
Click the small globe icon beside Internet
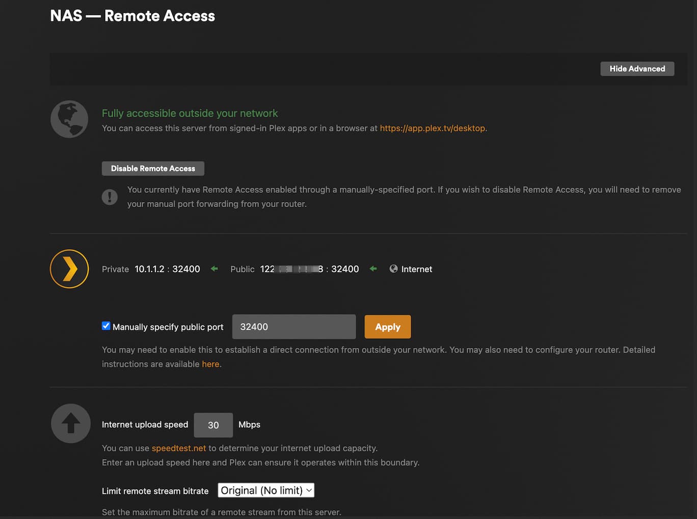[x=393, y=269]
